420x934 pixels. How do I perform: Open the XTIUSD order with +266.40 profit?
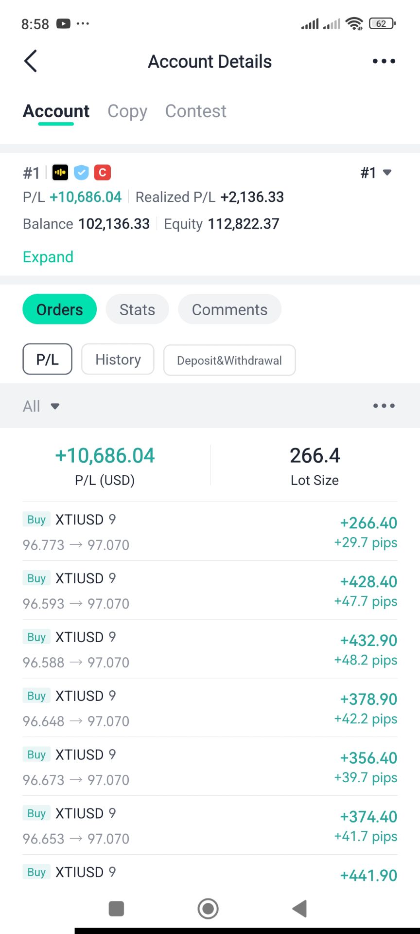(210, 532)
